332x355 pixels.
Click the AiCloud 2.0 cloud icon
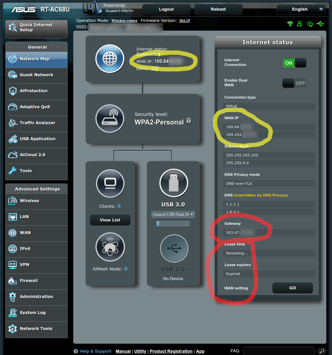13,155
